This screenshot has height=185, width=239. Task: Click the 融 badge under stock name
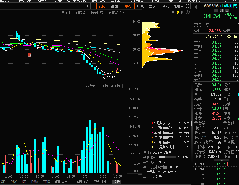pos(221,11)
